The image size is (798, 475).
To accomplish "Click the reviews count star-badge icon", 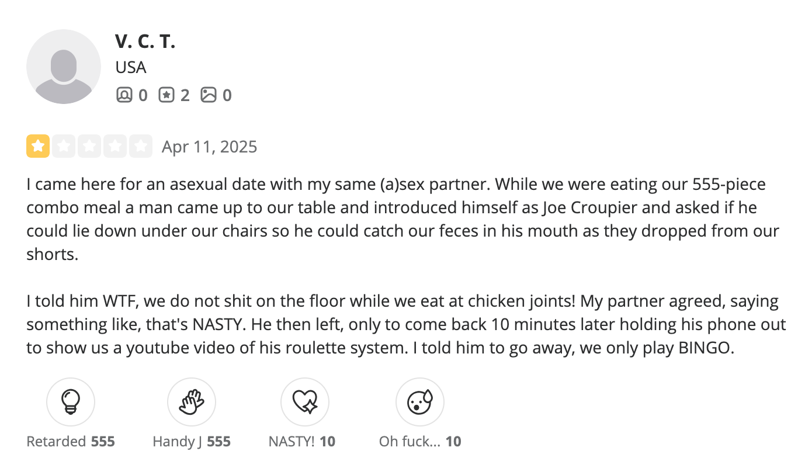I will point(167,95).
